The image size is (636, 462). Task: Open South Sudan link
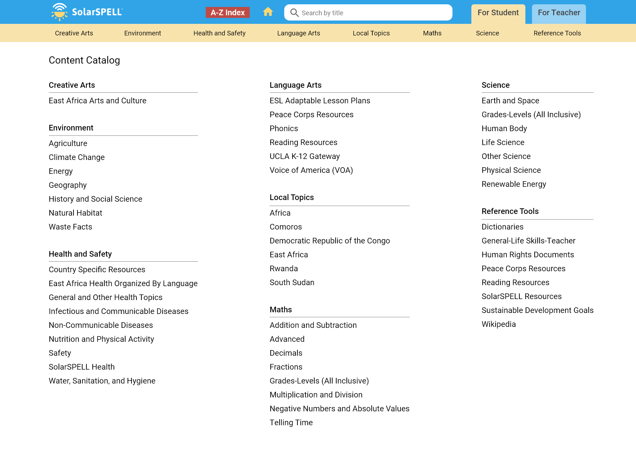pos(292,282)
